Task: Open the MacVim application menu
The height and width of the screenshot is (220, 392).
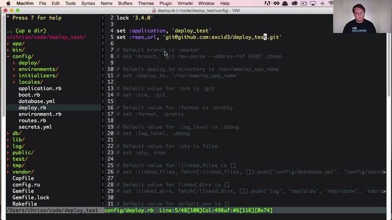Action: 24,3
